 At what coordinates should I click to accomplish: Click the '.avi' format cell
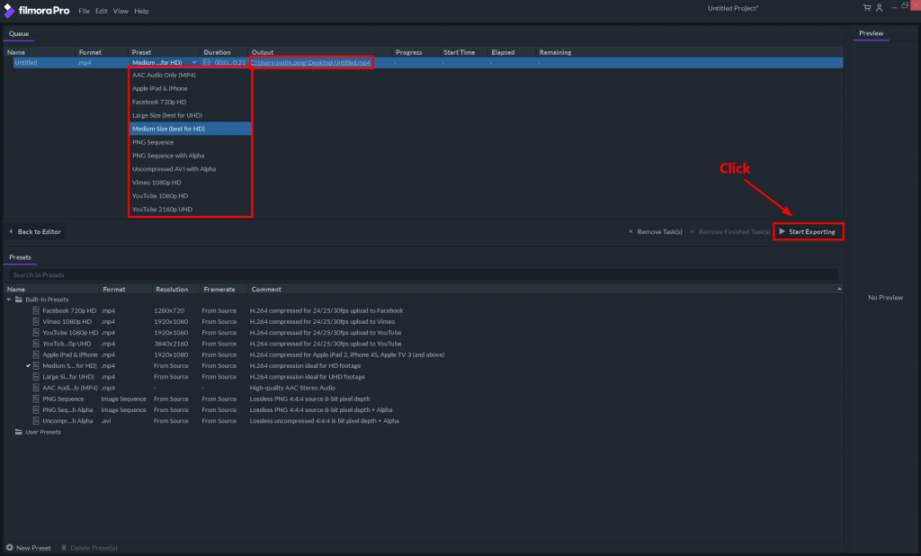pos(106,421)
